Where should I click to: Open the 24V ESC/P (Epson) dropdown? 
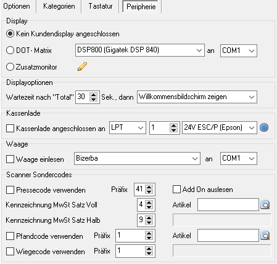point(220,127)
